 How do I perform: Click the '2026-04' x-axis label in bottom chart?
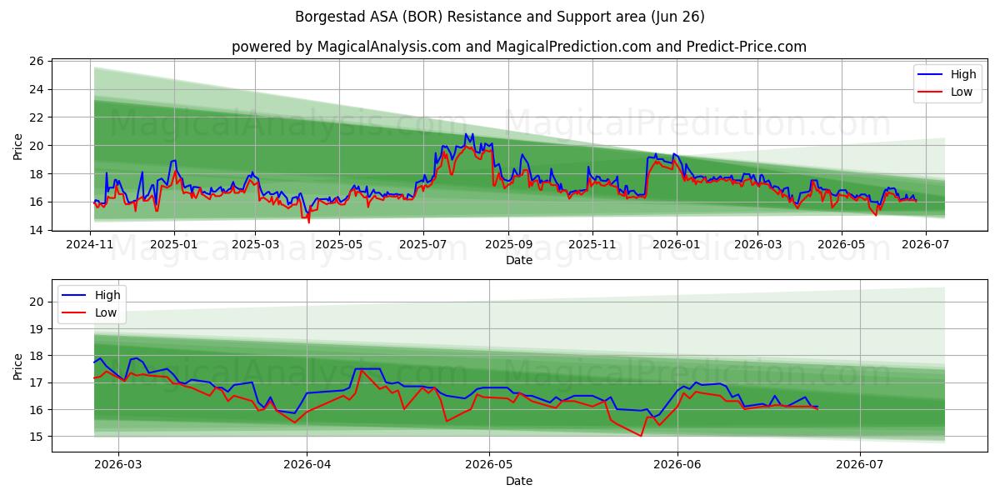pos(307,467)
